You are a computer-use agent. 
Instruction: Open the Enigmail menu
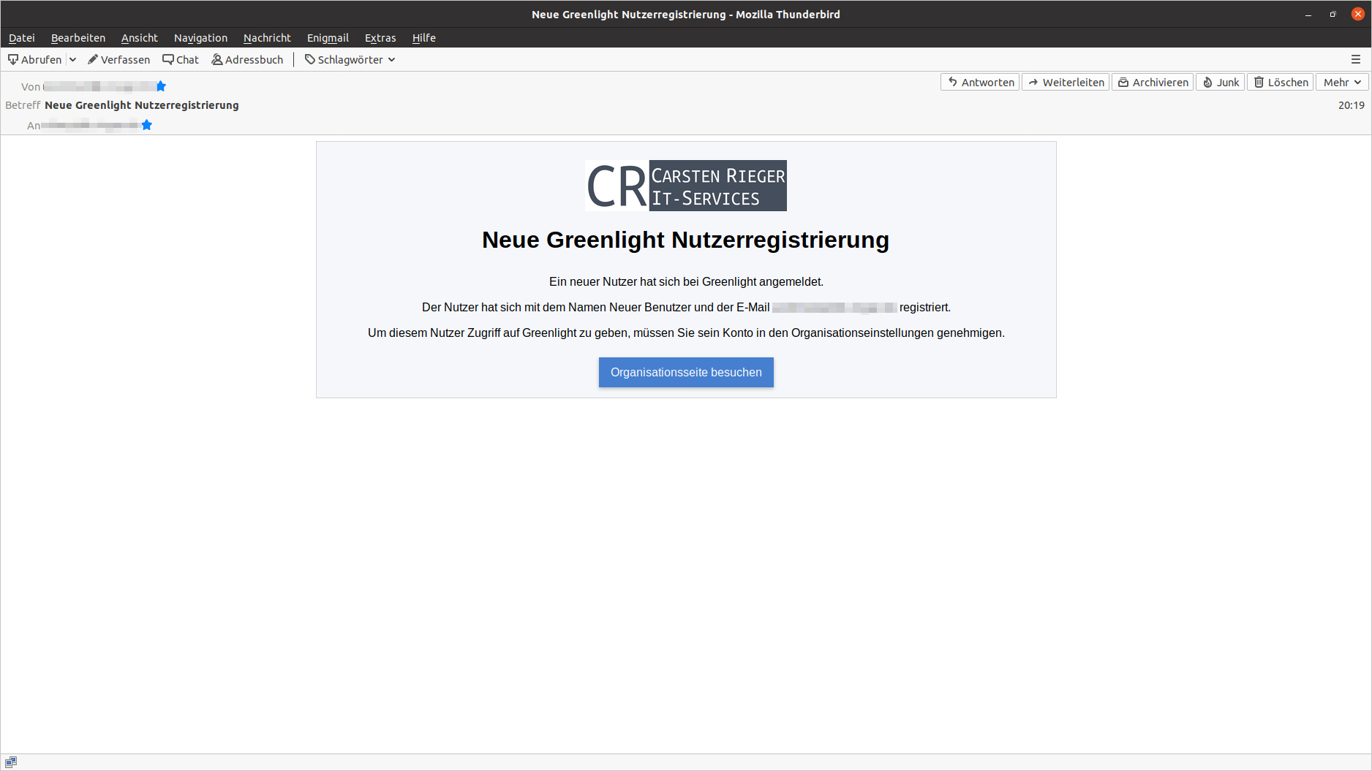(328, 38)
